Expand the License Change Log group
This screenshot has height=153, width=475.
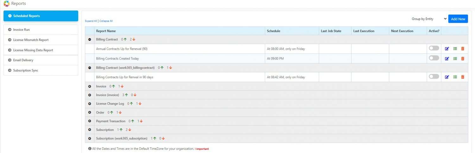click(90, 104)
